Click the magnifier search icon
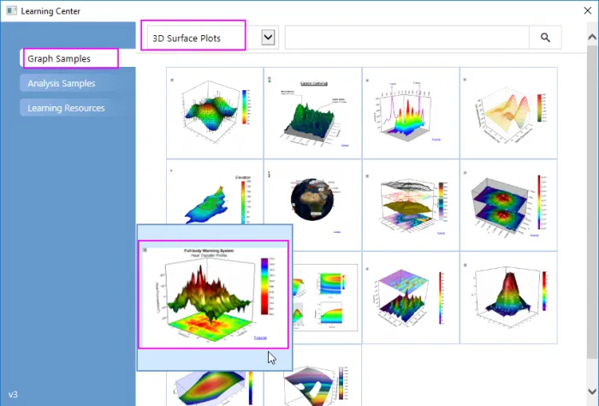599x406 pixels. click(545, 38)
